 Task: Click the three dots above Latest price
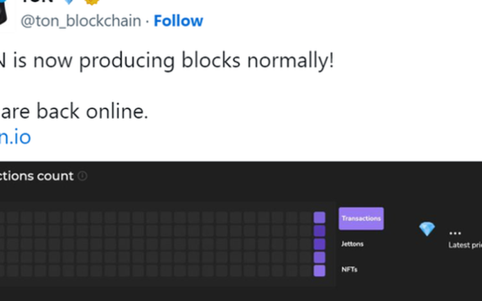tap(455, 233)
